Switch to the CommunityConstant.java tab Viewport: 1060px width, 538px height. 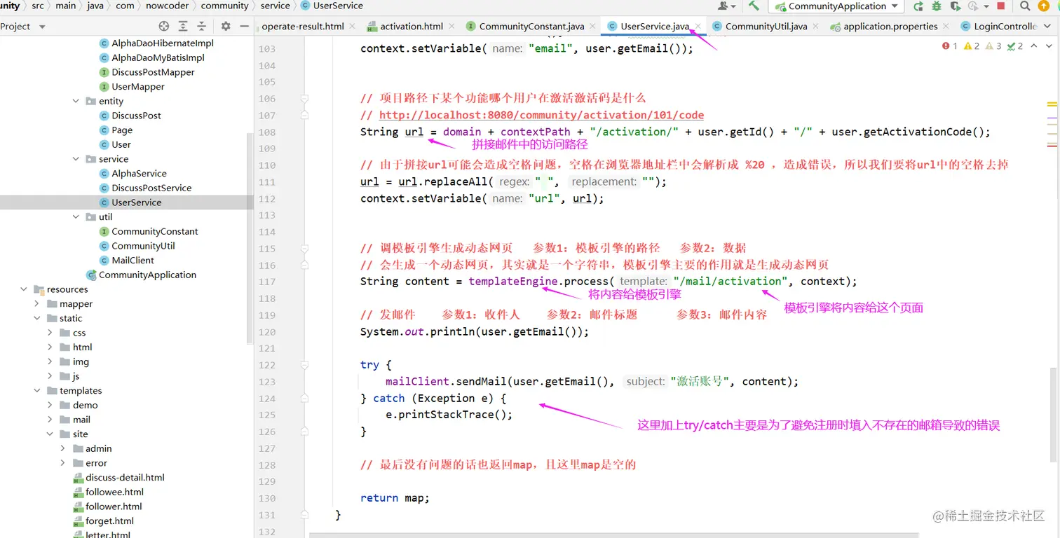coord(531,27)
